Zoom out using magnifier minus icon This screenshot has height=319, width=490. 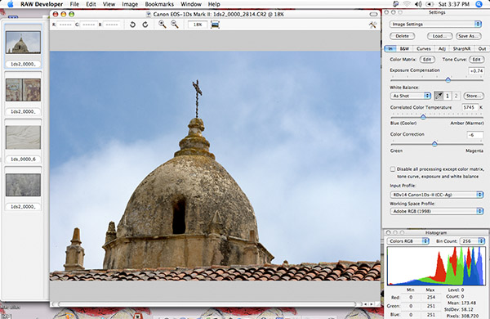175,25
